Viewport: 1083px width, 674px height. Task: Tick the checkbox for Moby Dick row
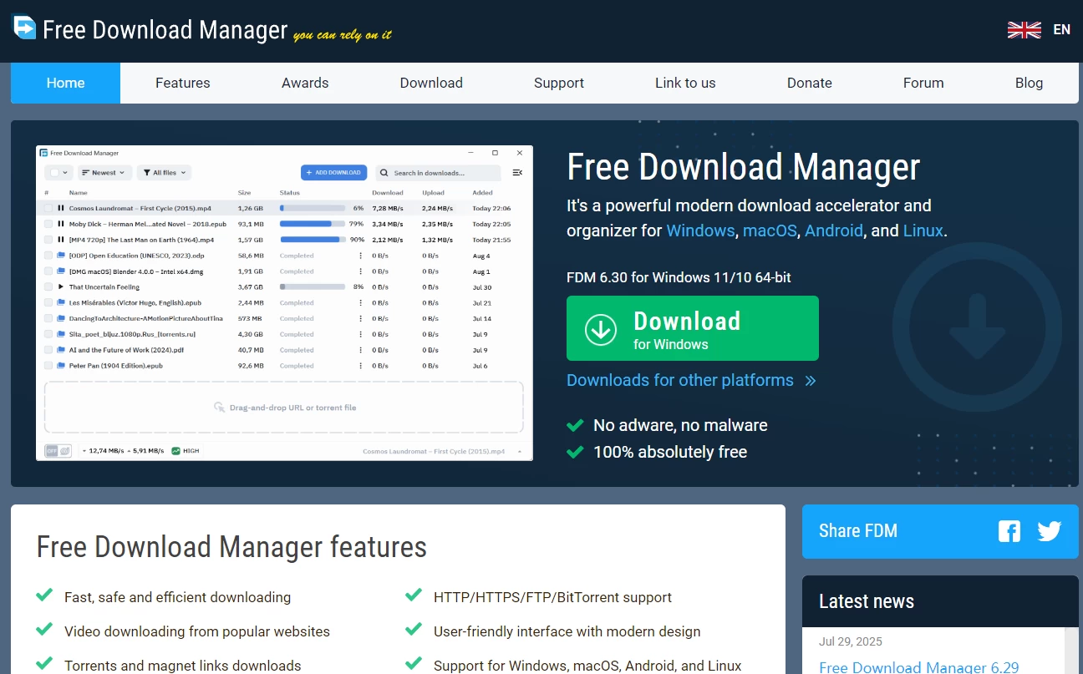pos(48,224)
